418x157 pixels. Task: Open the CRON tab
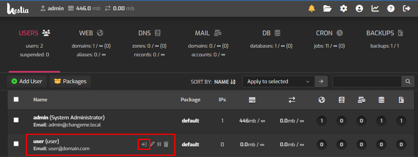pyautogui.click(x=329, y=33)
